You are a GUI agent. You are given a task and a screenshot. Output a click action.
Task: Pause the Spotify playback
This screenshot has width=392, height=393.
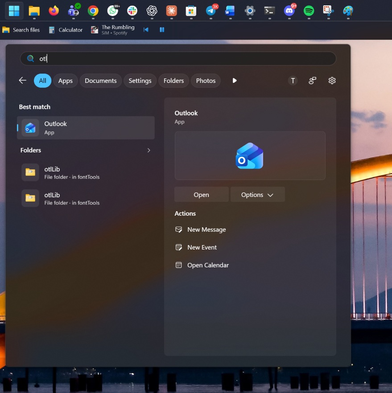coord(162,30)
